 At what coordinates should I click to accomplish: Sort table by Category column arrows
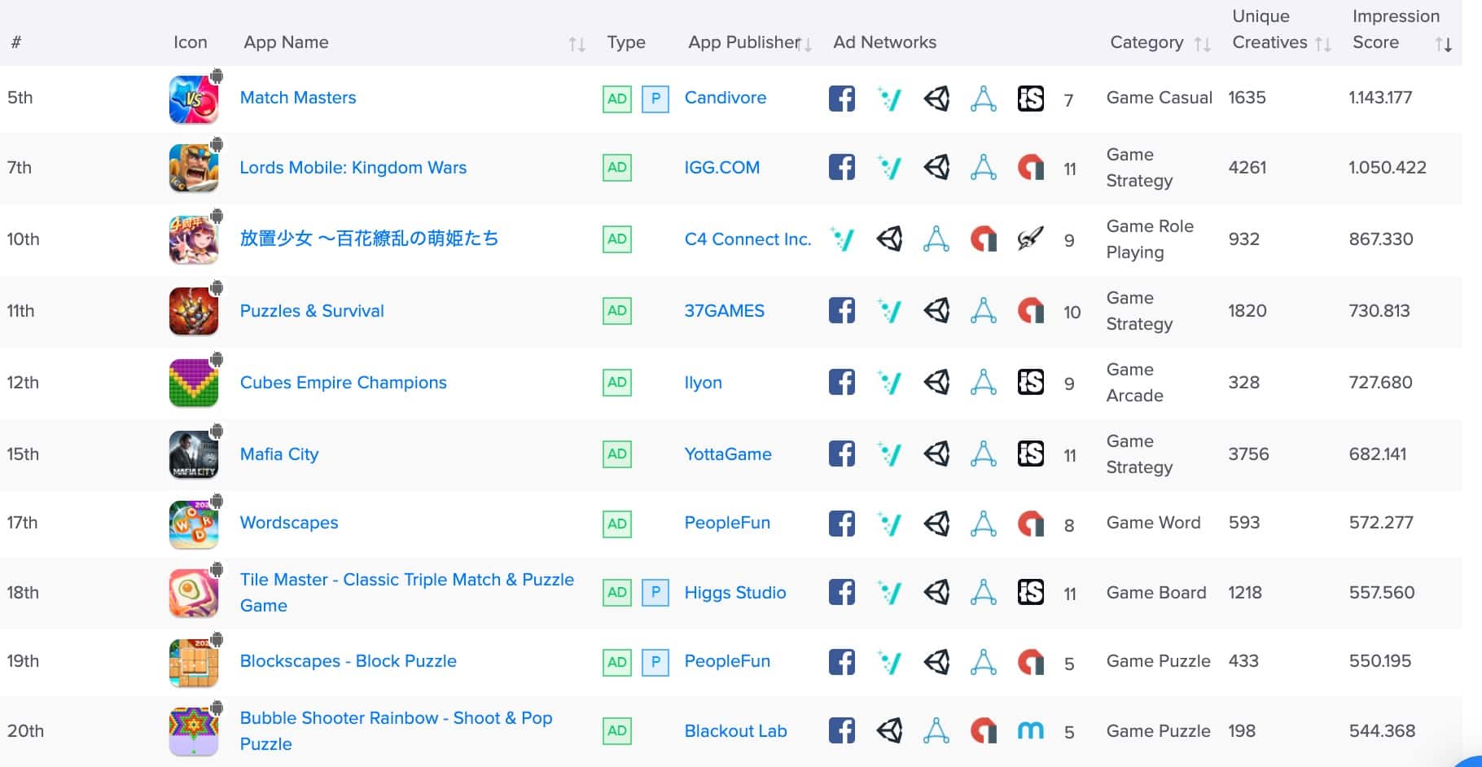pyautogui.click(x=1202, y=44)
